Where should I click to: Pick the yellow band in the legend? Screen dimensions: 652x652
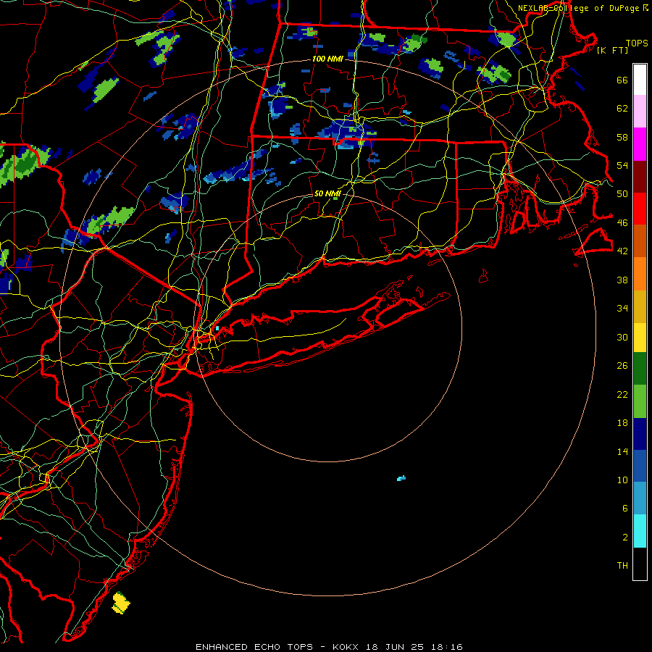640,337
